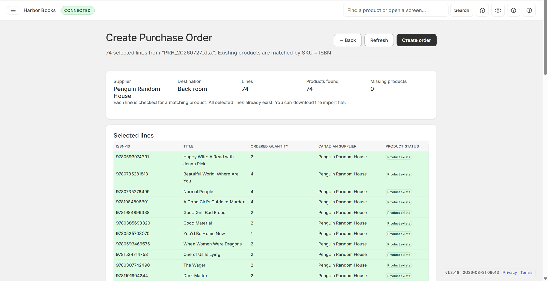
Task: Click the Refresh button
Action: [379, 40]
